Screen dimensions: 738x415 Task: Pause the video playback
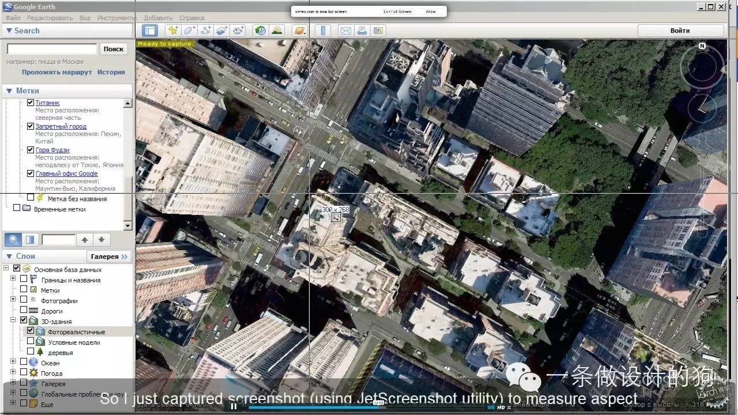tap(234, 406)
